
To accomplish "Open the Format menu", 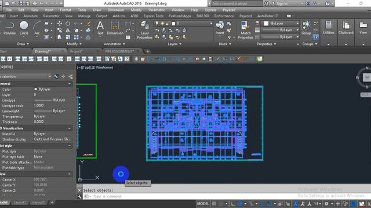I will [66, 10].
